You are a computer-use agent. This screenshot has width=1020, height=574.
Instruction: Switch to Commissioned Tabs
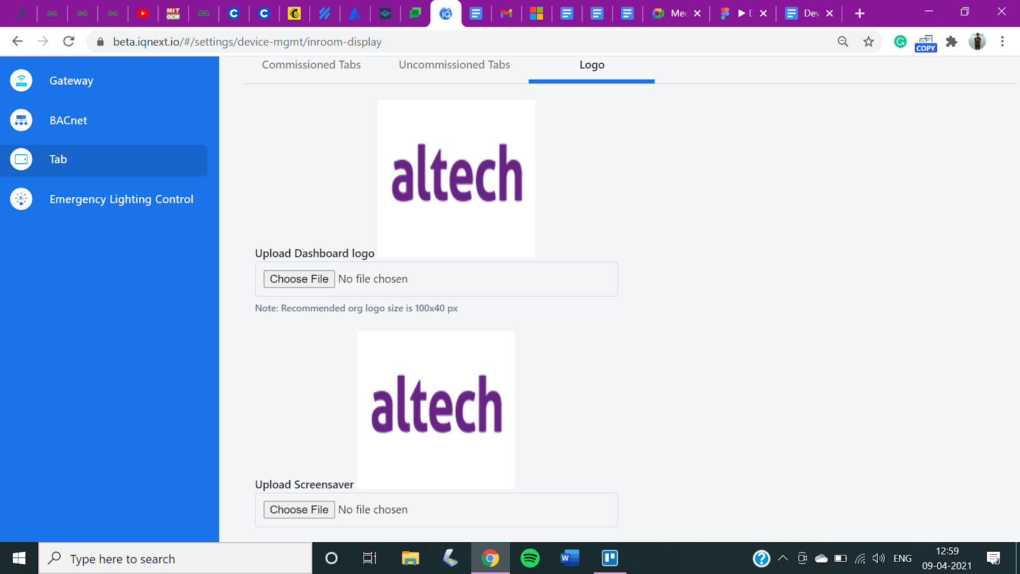point(311,65)
